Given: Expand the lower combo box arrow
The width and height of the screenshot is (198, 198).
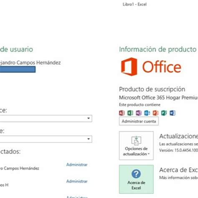Looking at the screenshot, I should (89, 139).
